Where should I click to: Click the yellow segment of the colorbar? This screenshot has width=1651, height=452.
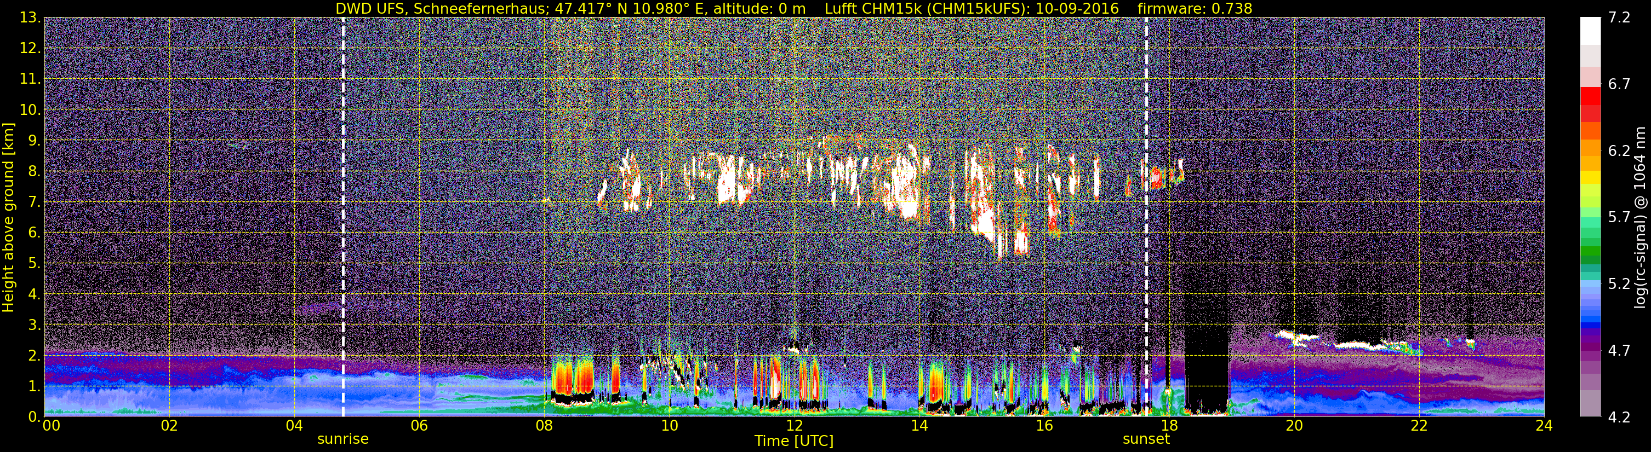pyautogui.click(x=1590, y=177)
